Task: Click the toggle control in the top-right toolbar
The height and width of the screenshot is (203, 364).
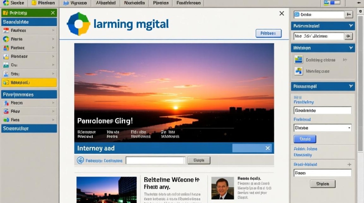Action: (x=332, y=3)
